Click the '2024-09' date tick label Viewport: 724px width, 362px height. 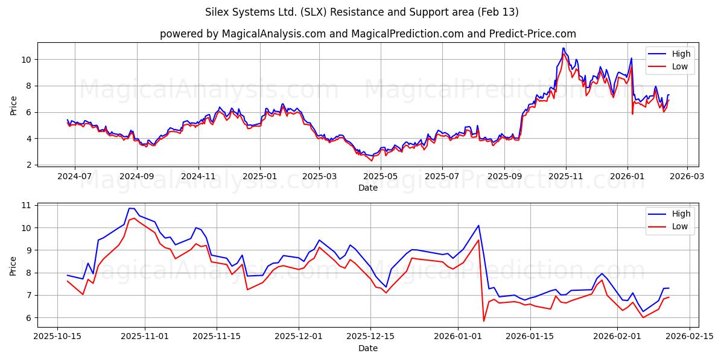136,176
